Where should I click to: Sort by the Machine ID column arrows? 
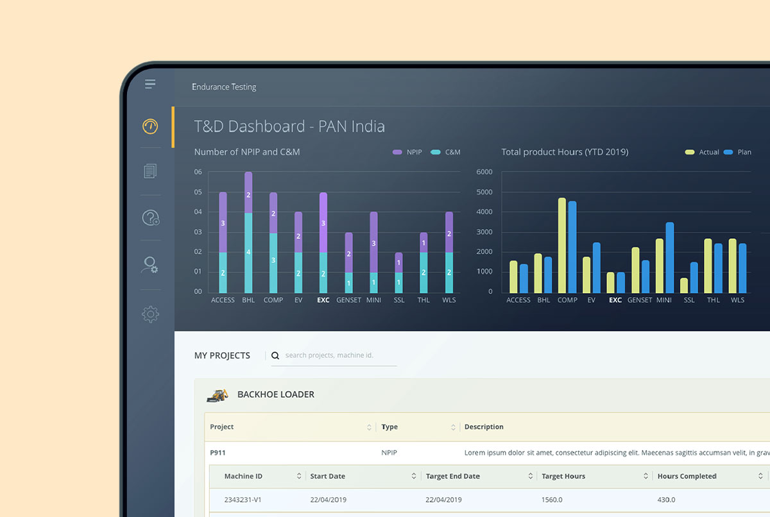pyautogui.click(x=299, y=477)
